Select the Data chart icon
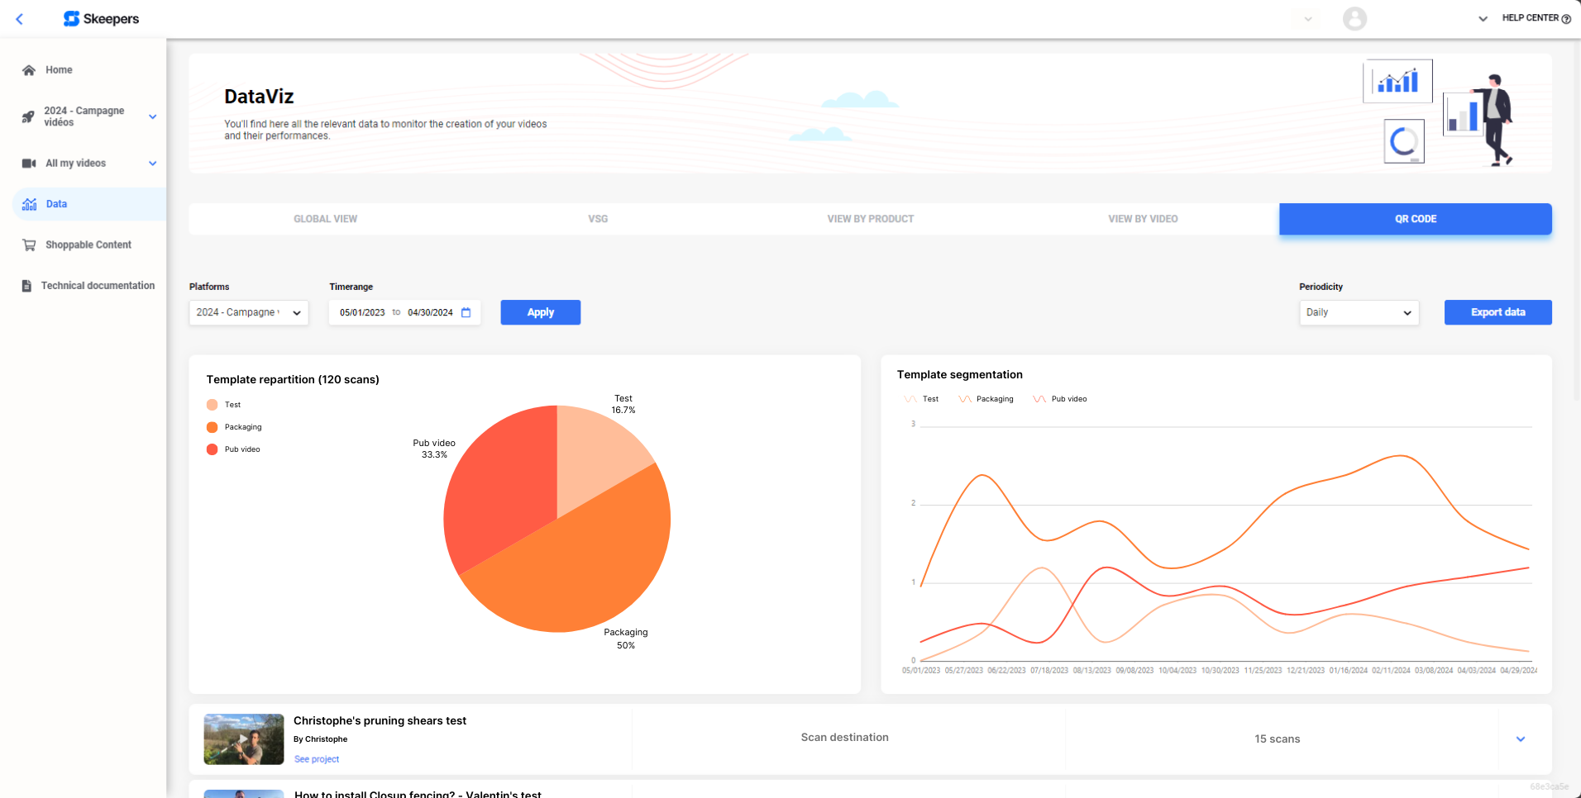Screen dimensions: 1581x798 tap(30, 204)
